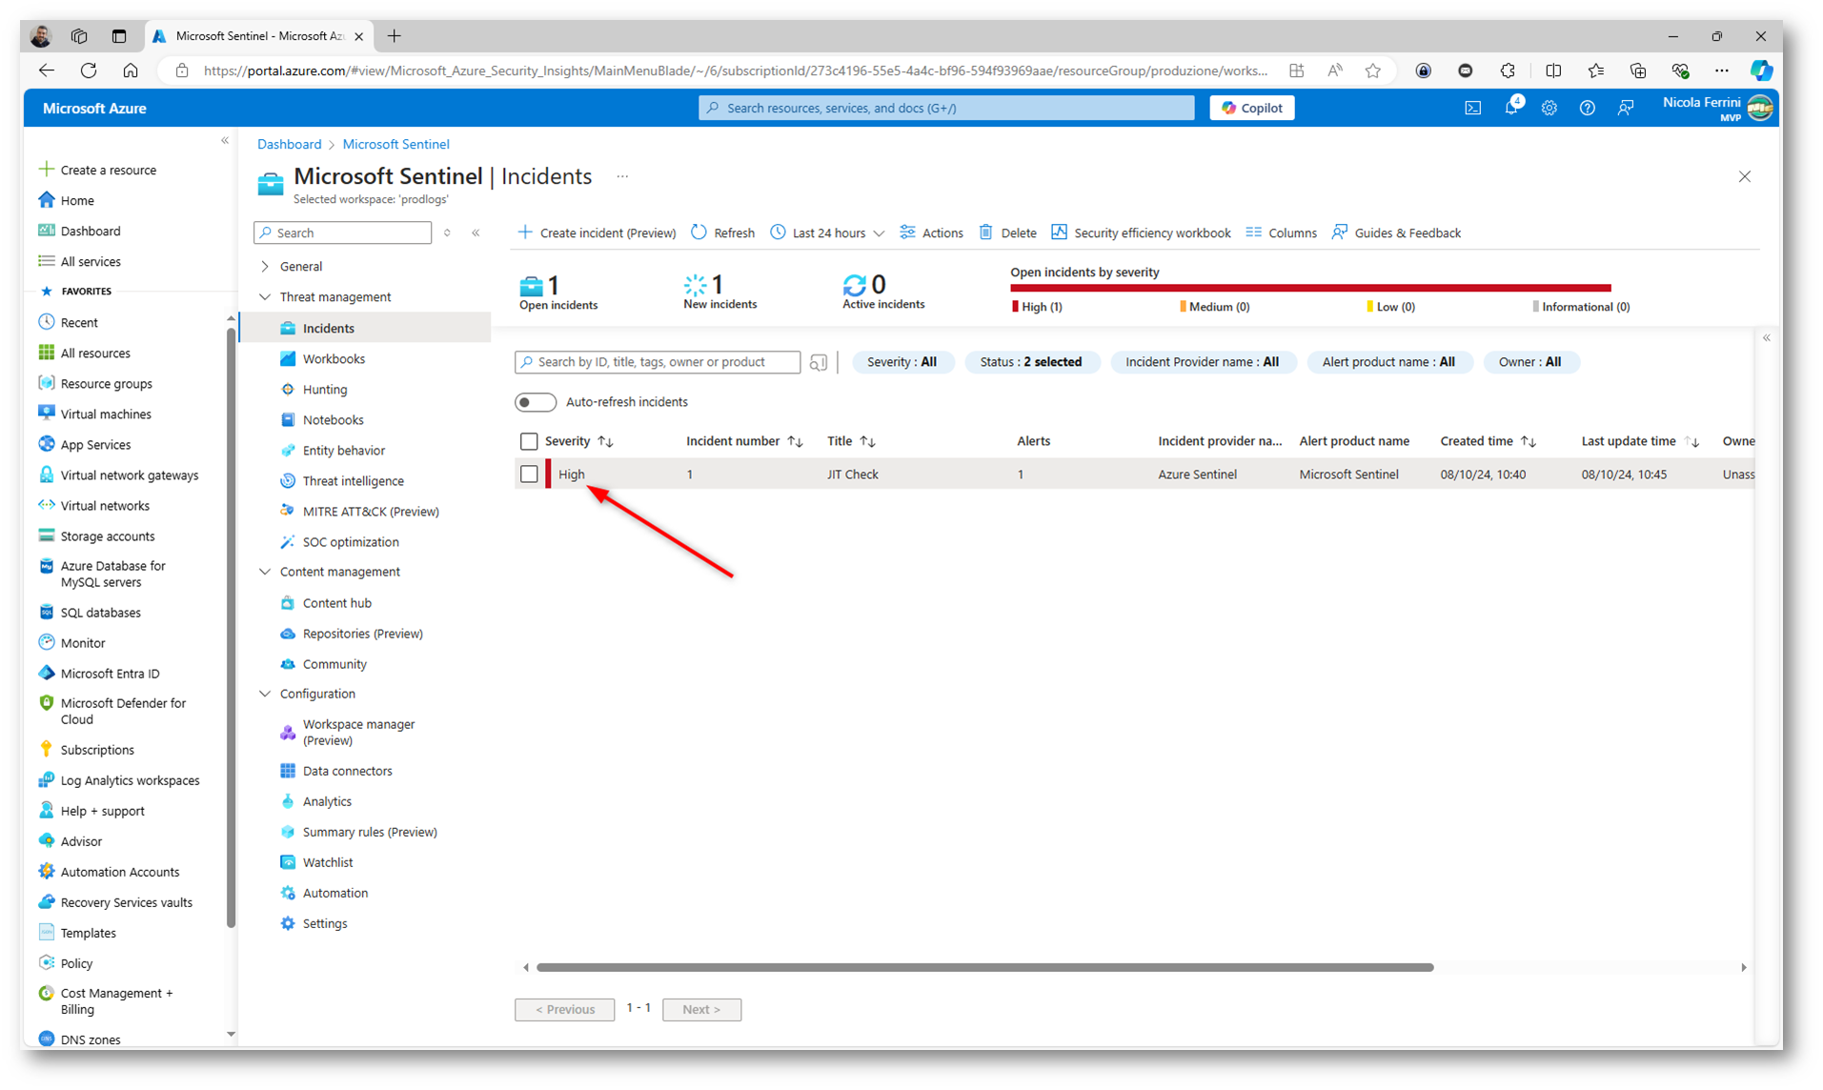Viewport: 1823px width, 1090px height.
Task: Click the Dashboard breadcrumb link
Action: pos(289,144)
